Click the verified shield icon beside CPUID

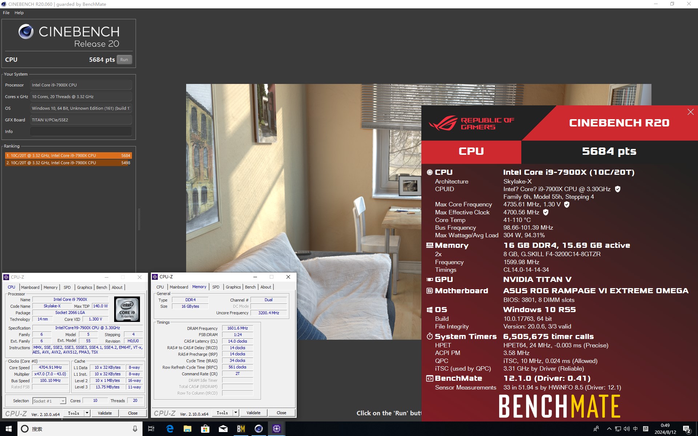(x=617, y=189)
